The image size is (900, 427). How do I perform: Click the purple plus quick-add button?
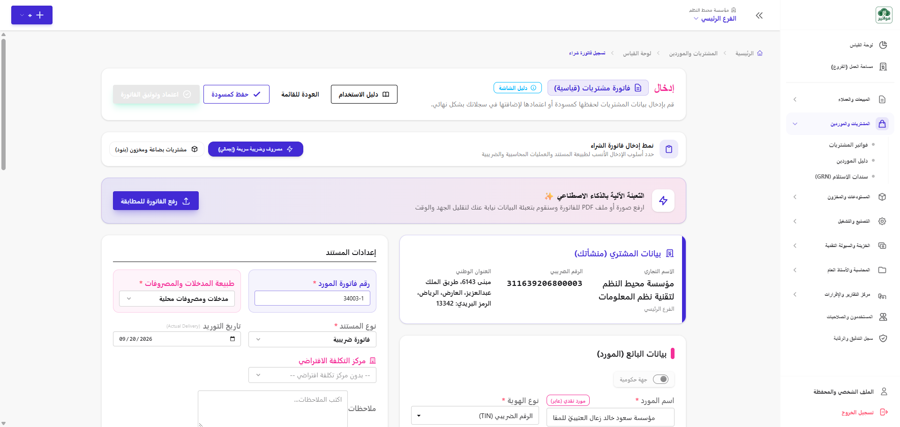coord(32,15)
